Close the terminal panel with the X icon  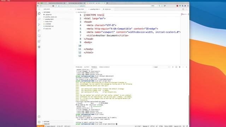pos(186,67)
